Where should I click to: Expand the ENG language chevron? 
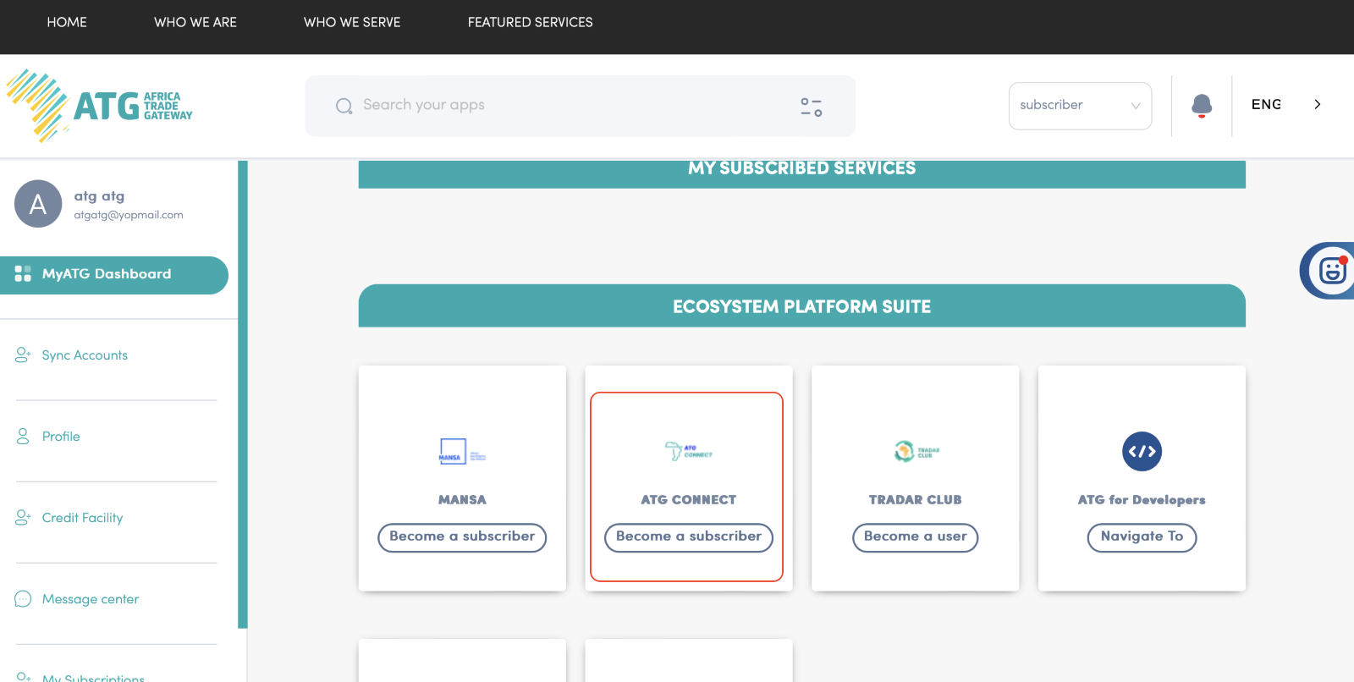pos(1318,104)
